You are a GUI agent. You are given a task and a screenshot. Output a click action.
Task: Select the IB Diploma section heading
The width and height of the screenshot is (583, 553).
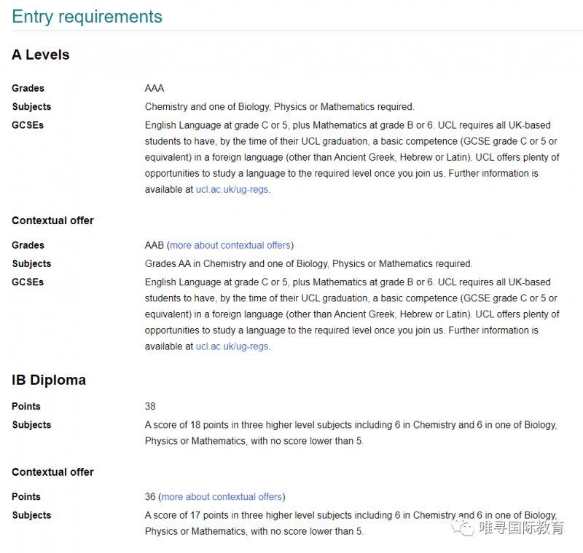(x=49, y=380)
